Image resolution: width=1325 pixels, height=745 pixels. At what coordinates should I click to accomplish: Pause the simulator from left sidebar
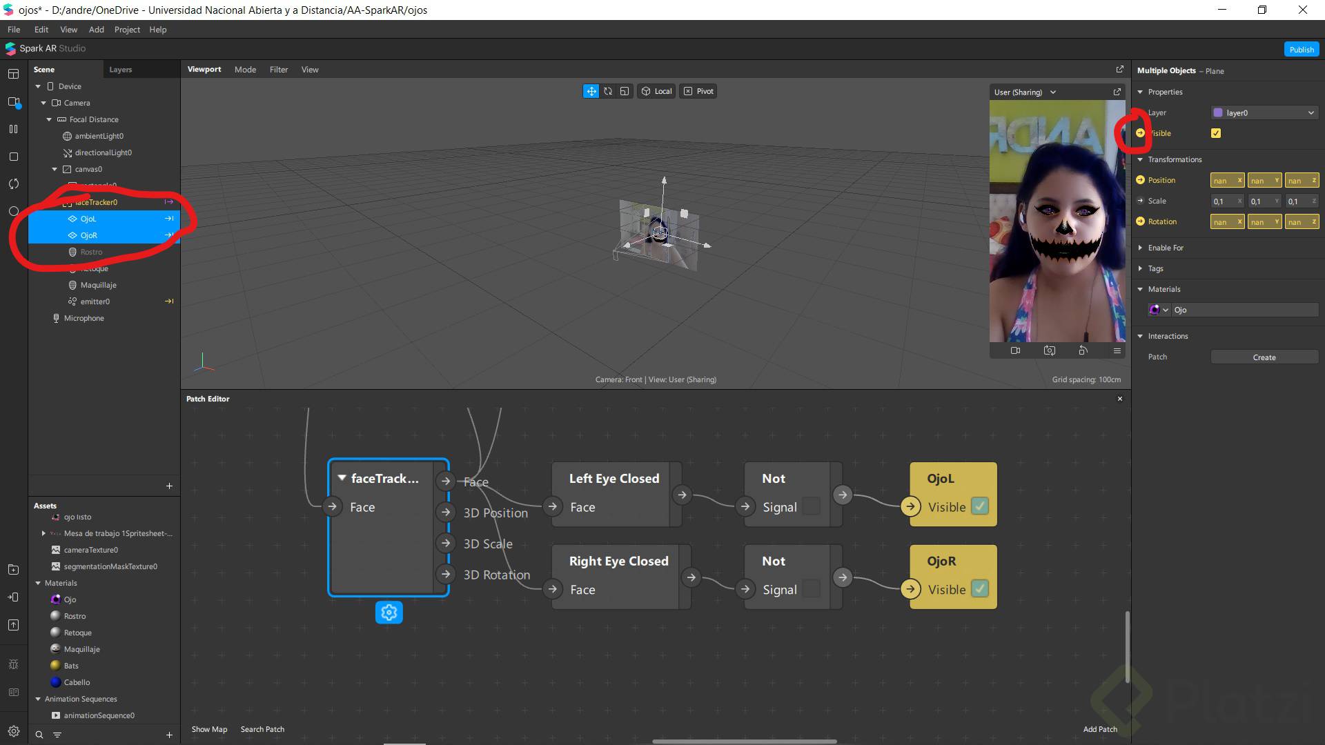click(13, 129)
